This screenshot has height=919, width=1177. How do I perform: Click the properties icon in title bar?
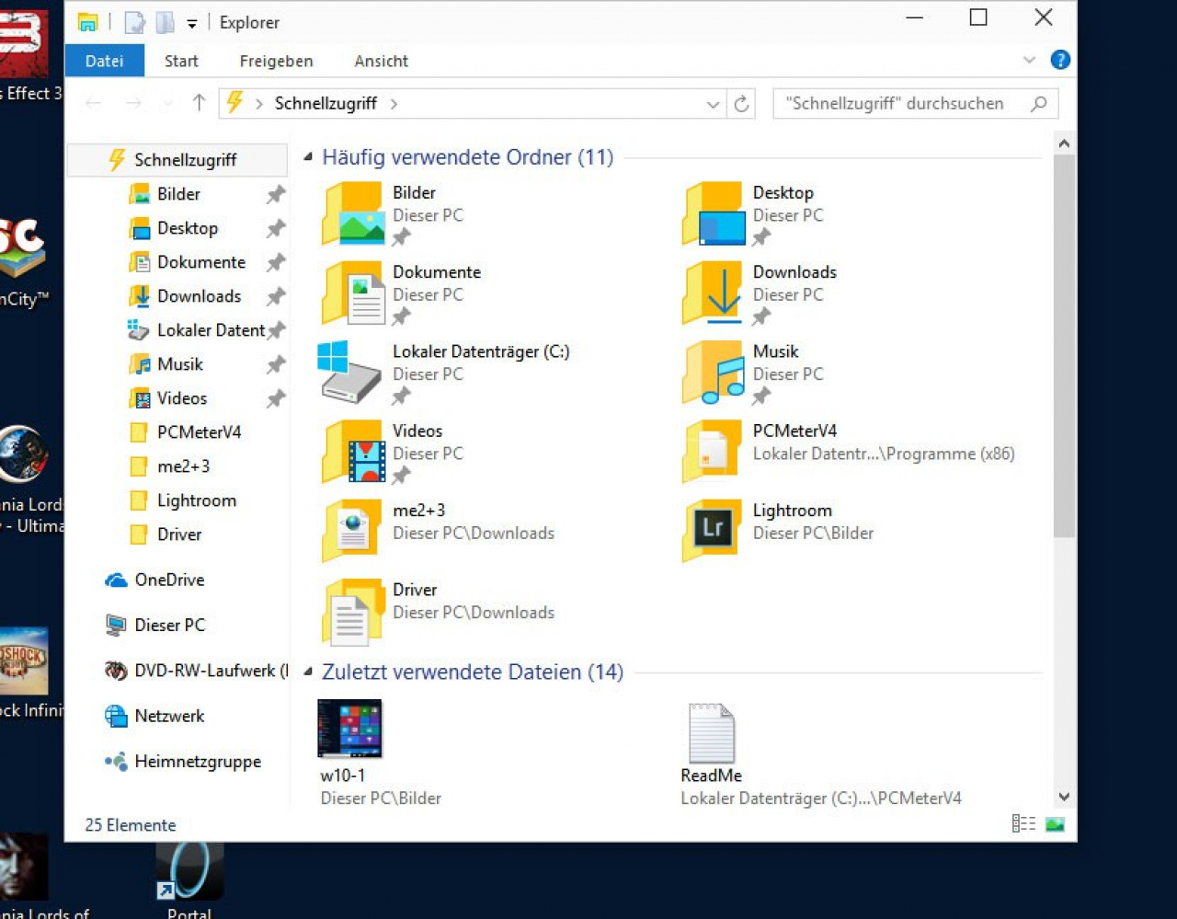pos(134,22)
